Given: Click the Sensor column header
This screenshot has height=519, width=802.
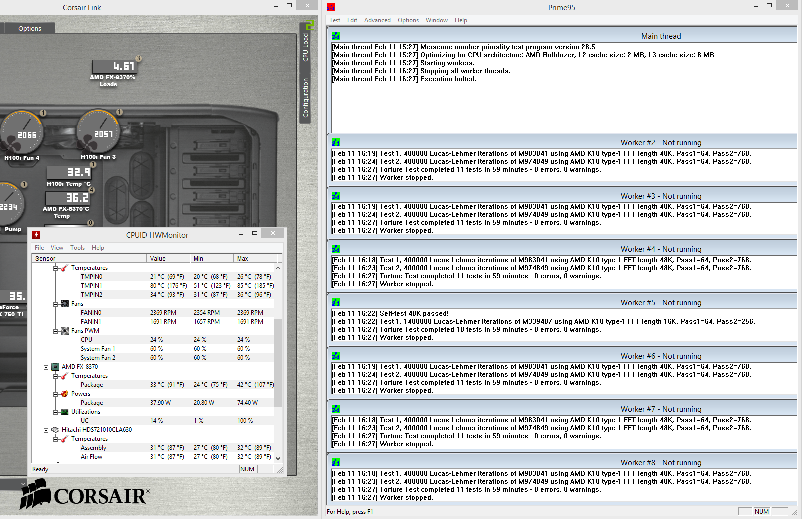Looking at the screenshot, I should tap(89, 258).
